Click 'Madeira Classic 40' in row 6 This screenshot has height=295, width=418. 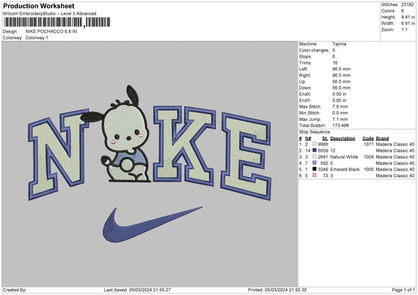pos(395,176)
